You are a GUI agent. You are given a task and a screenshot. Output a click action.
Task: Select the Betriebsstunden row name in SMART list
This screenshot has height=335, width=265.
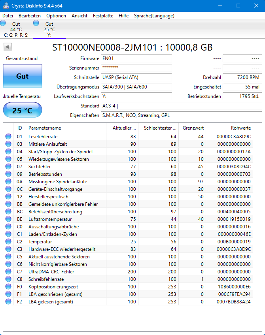pyautogui.click(x=45, y=174)
